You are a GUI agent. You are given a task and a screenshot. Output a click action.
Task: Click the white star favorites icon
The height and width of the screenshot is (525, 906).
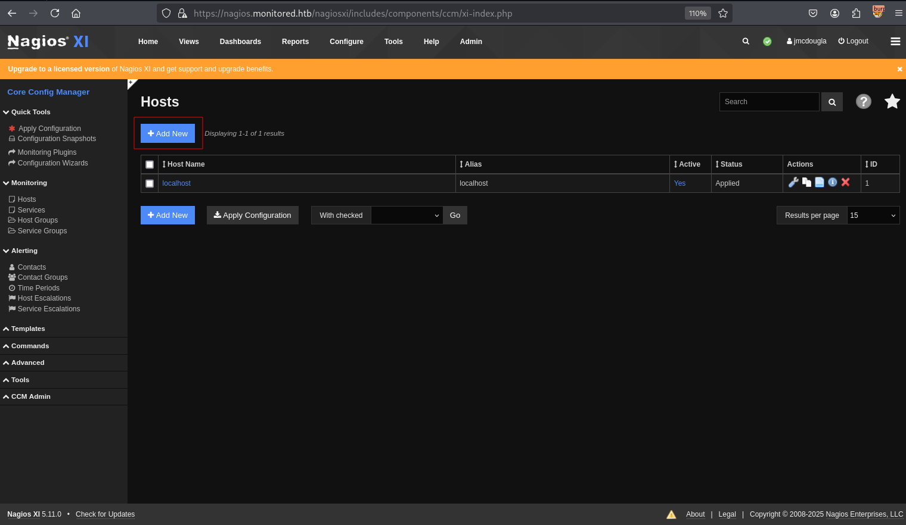tap(892, 101)
